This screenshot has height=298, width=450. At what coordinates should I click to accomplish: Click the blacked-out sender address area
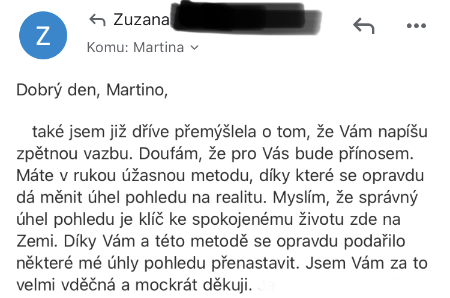[x=245, y=19]
